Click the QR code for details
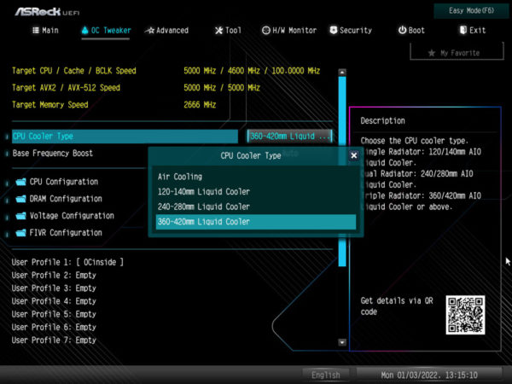The width and height of the screenshot is (512, 384). (x=465, y=315)
